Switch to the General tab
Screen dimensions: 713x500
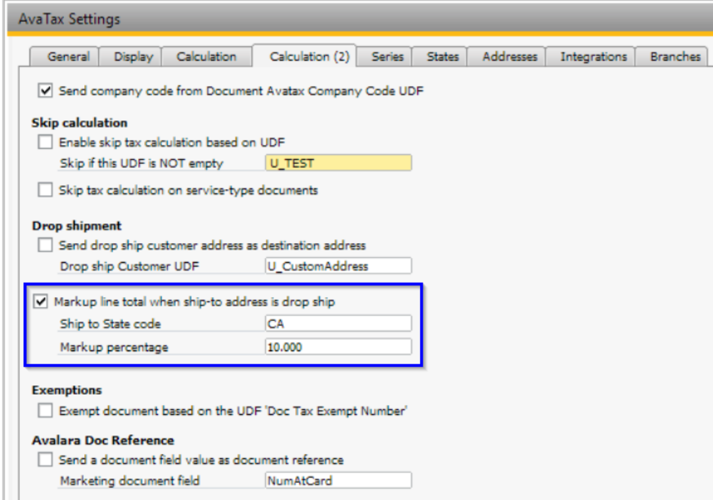pos(65,57)
